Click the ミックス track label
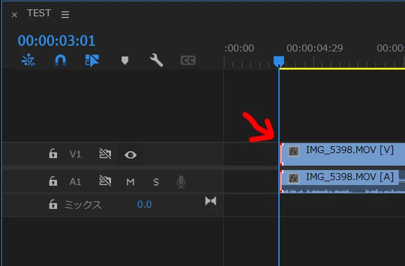405x266 pixels. (83, 205)
